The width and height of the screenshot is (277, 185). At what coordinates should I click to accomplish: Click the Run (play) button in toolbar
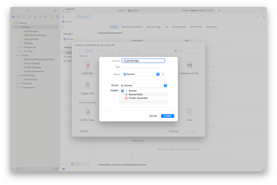(x=55, y=10)
